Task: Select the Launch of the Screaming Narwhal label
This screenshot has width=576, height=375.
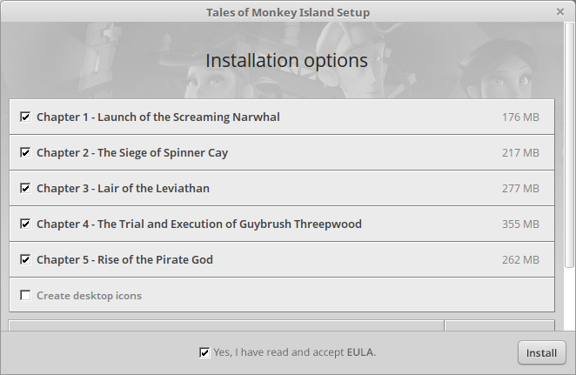Action: point(158,117)
